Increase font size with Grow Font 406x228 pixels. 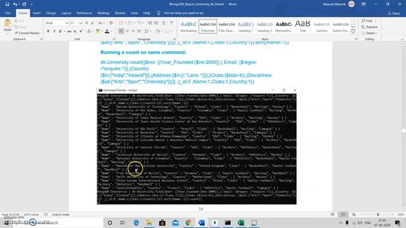(x=87, y=23)
